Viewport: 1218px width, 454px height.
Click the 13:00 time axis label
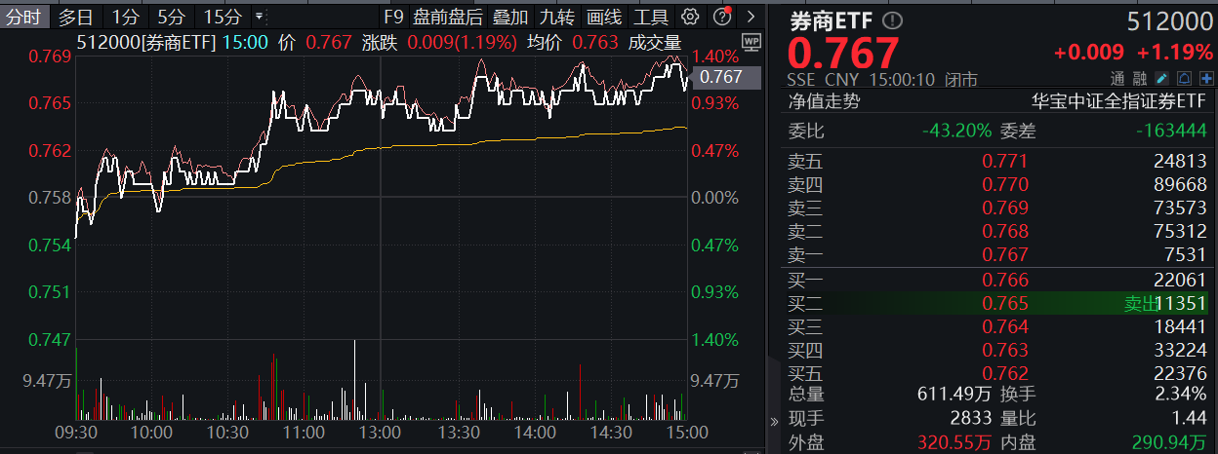[380, 432]
